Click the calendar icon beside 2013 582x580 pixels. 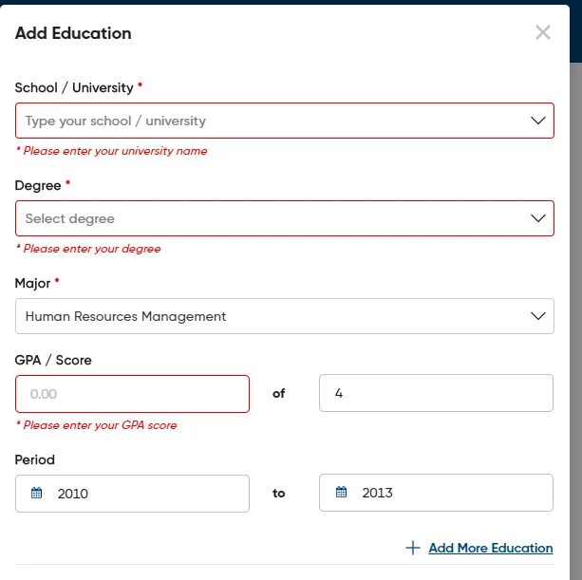tap(342, 494)
